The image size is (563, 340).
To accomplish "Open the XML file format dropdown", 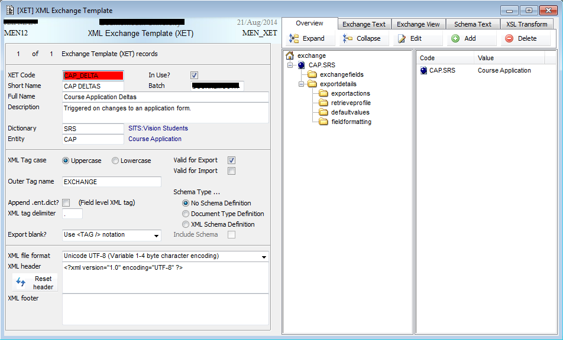I will [x=263, y=257].
